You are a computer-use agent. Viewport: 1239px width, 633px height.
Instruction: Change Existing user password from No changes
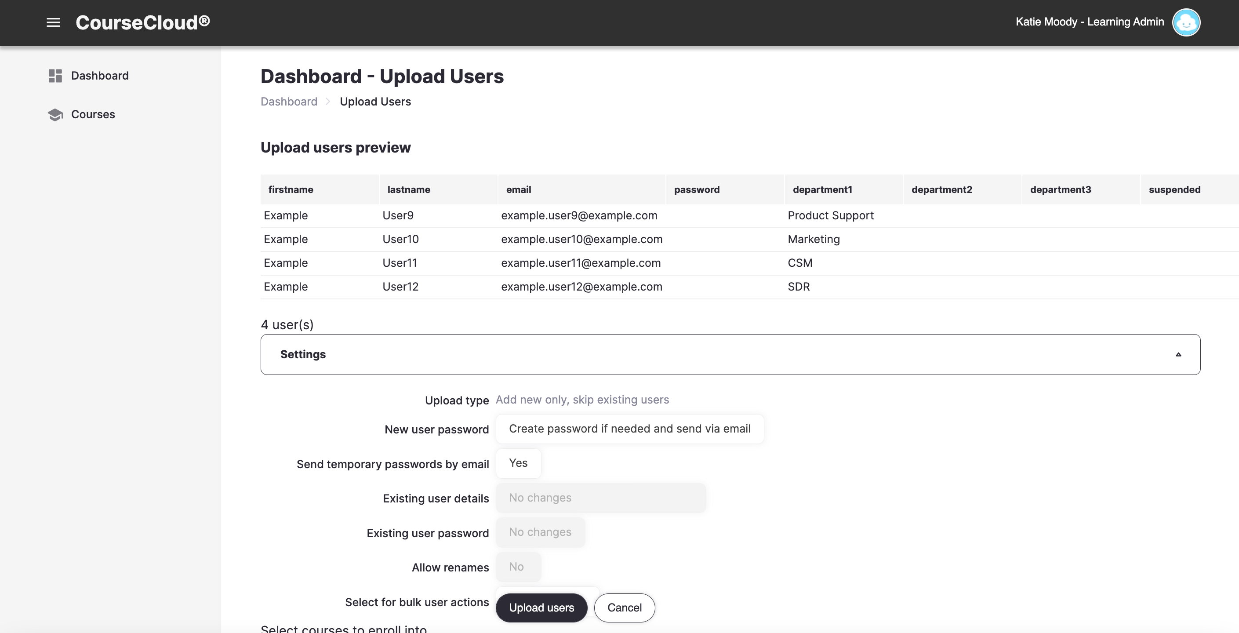pyautogui.click(x=540, y=532)
